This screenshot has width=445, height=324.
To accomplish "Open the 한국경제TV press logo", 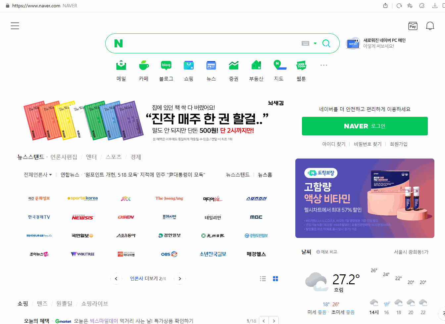I will point(39,217).
